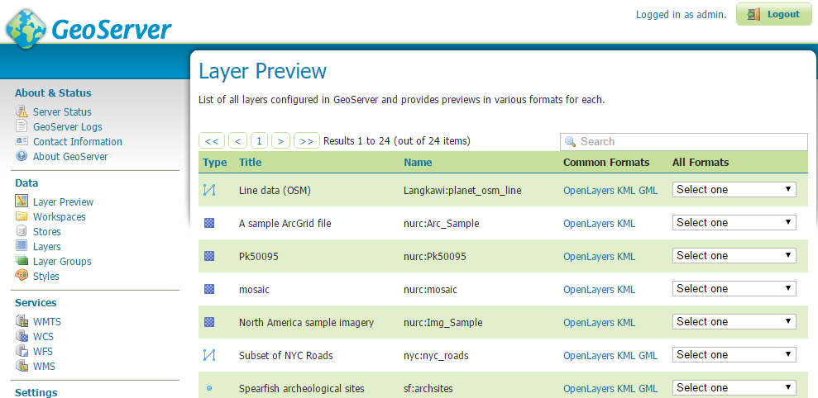Screen dimensions: 818x398
Task: Open All Formats dropdown for nurc:Img_Sample
Action: [x=734, y=321]
